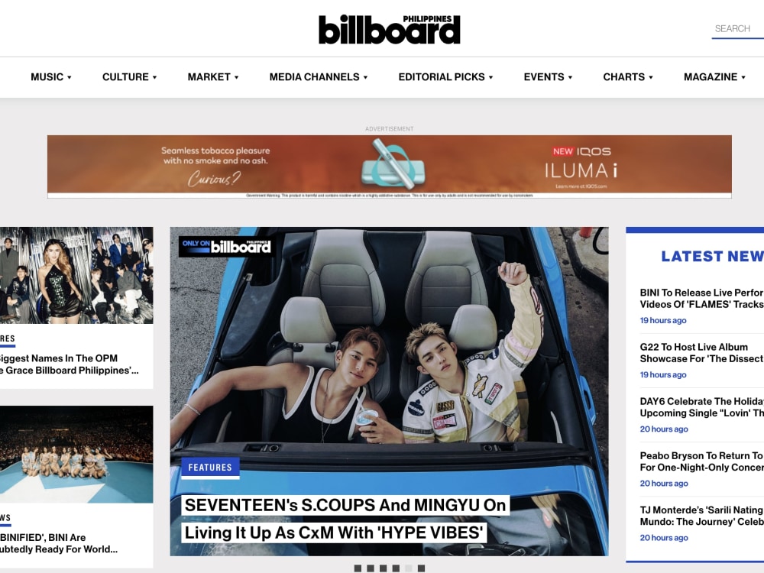Select the sixth carousel slide dot
This screenshot has height=573, width=764.
pos(421,568)
